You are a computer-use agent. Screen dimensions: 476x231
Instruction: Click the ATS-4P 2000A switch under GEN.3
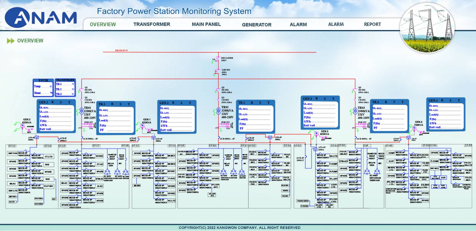(x=315, y=149)
